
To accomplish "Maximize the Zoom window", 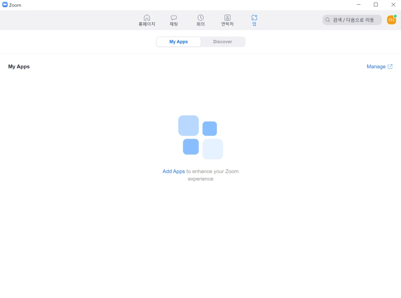I will point(376,5).
